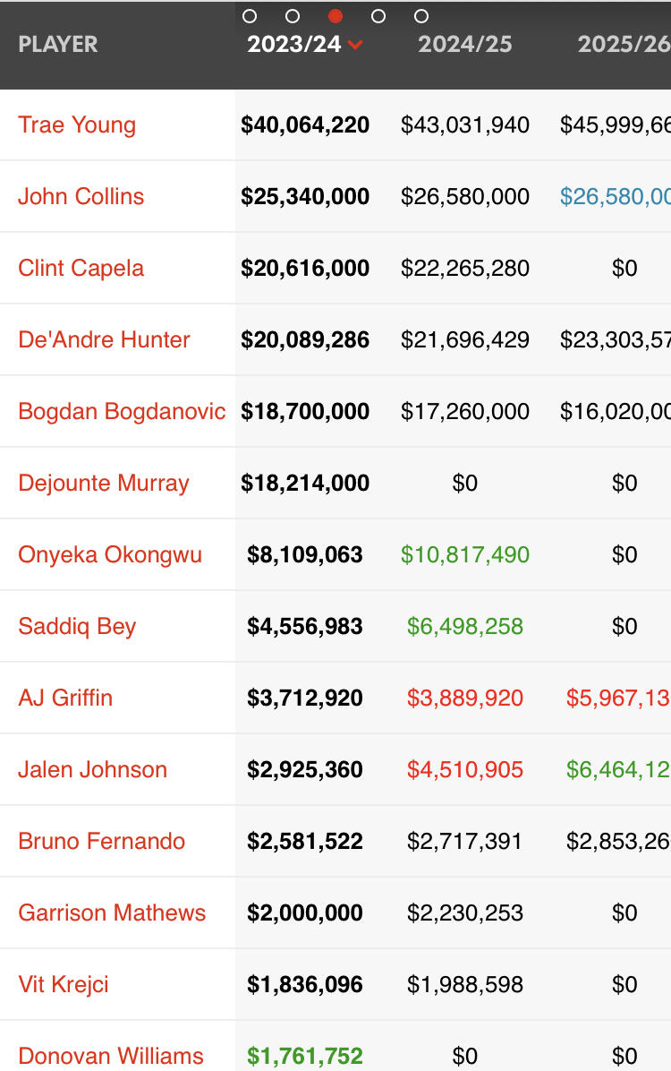Click John Collins' blue $26,580,000 2025/26 salary

615,197
